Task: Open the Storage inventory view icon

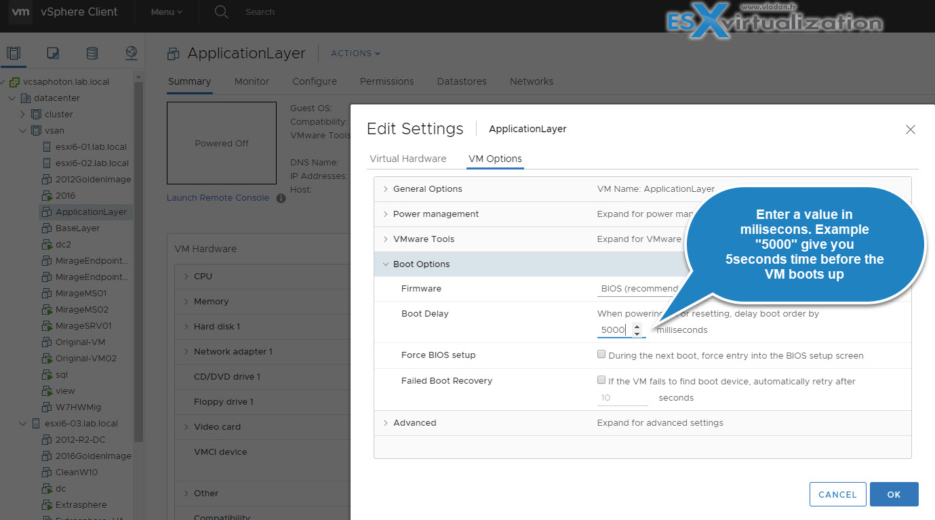Action: coord(92,53)
